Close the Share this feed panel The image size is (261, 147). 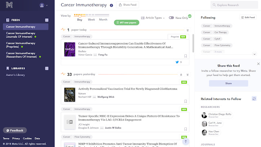click(258, 64)
